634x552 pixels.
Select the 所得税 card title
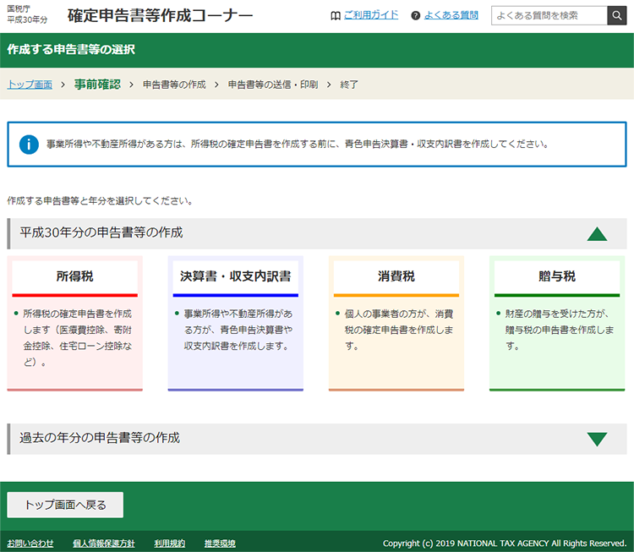(74, 276)
